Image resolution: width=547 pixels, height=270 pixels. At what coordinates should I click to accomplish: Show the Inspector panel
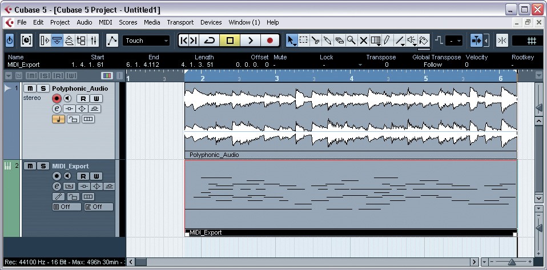[45, 41]
